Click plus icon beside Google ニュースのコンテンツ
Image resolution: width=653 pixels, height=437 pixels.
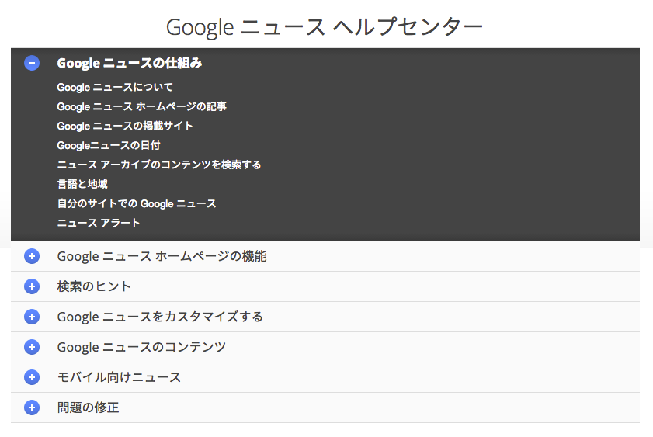pos(32,347)
